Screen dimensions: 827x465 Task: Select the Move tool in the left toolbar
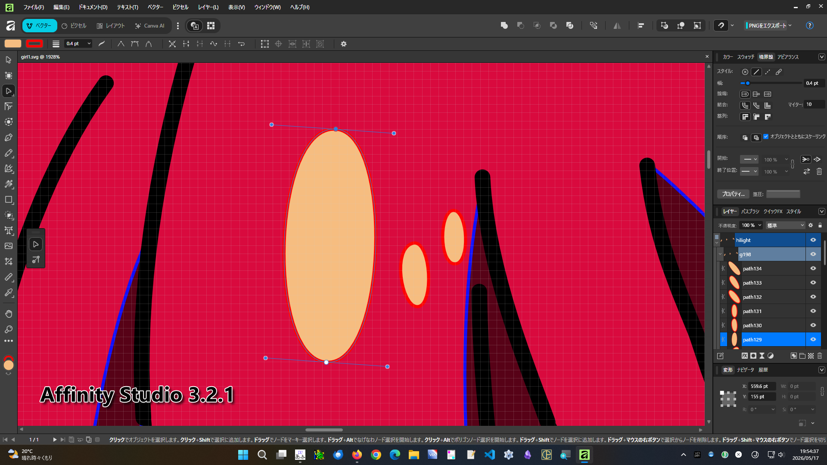(x=9, y=60)
